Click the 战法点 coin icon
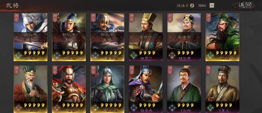 [192, 6]
